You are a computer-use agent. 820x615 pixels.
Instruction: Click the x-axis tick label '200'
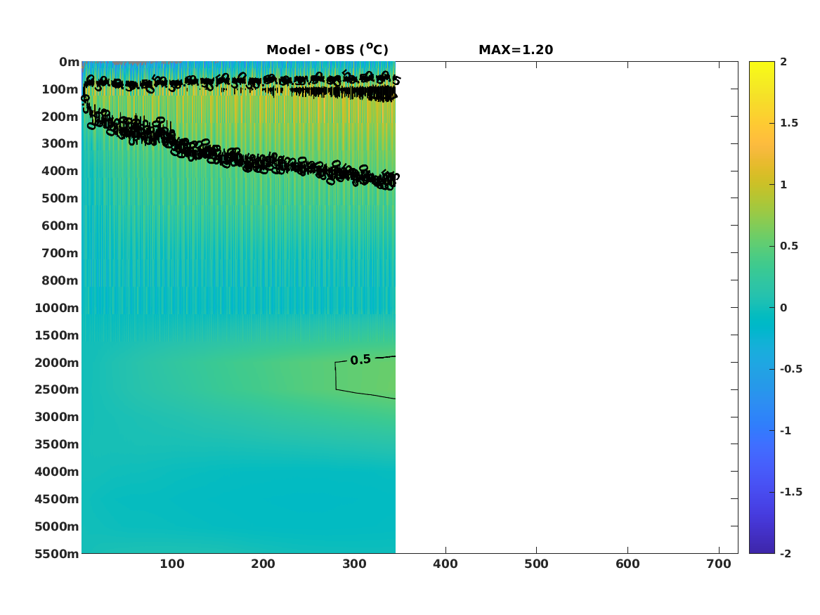point(263,564)
